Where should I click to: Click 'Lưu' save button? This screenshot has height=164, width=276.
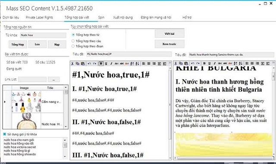38,44
